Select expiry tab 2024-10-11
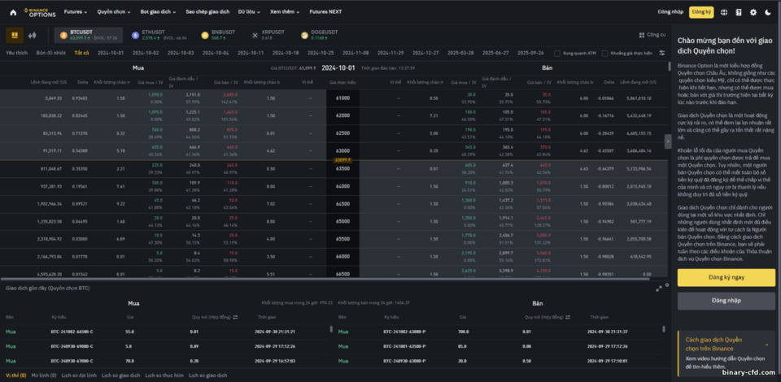The width and height of the screenshot is (781, 382). (x=251, y=53)
